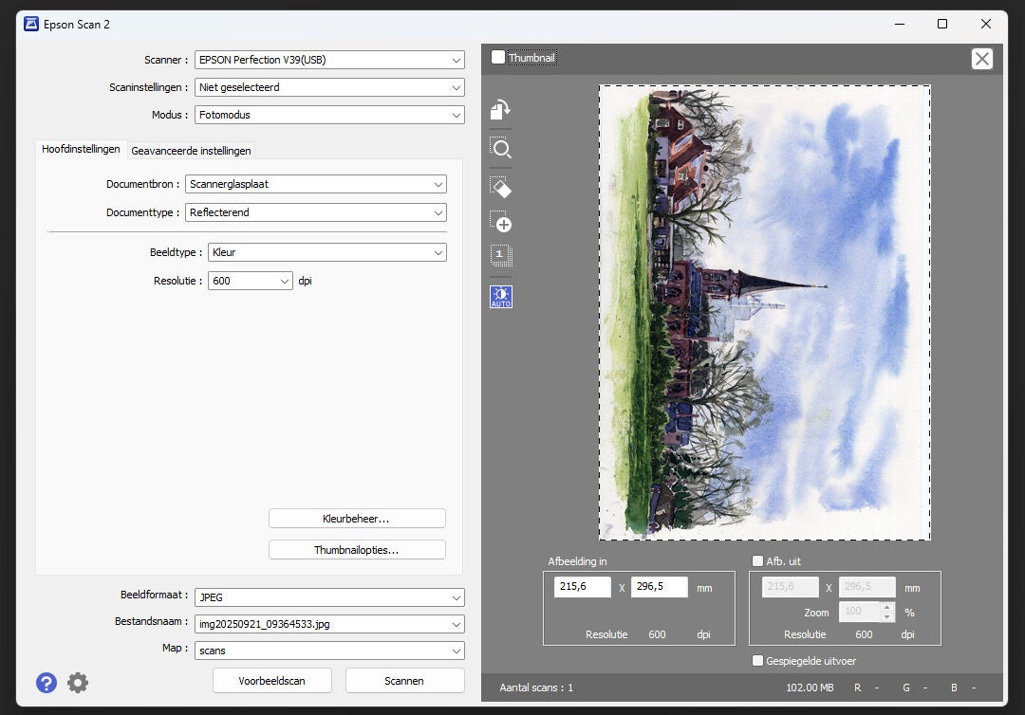This screenshot has height=715, width=1025.
Task: Enable the Thumbnail checkbox
Action: click(x=498, y=58)
